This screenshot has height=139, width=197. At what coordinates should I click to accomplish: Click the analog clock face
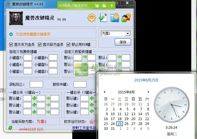coord(171,105)
